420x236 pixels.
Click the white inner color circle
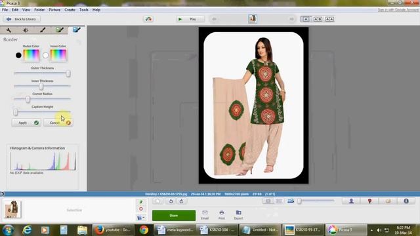point(45,55)
